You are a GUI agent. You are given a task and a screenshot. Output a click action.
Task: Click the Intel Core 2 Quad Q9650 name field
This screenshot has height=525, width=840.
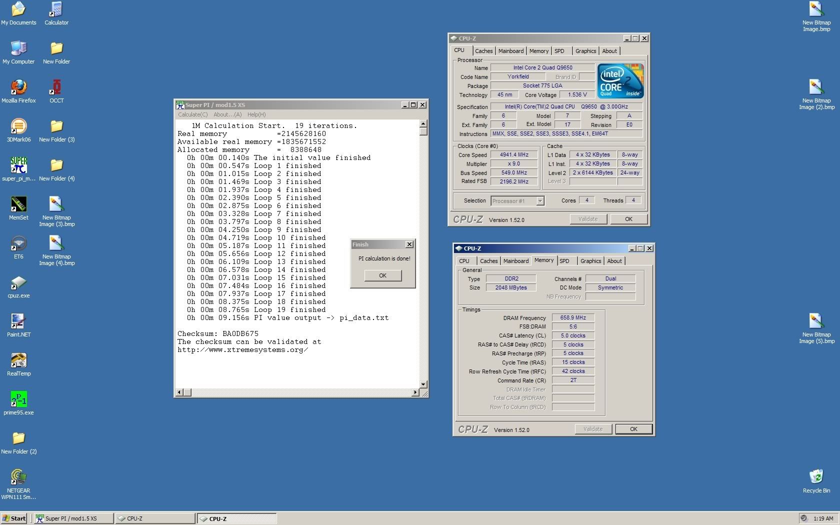coord(542,67)
